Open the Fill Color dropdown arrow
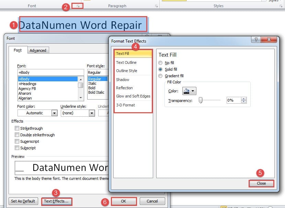 coord(193,91)
